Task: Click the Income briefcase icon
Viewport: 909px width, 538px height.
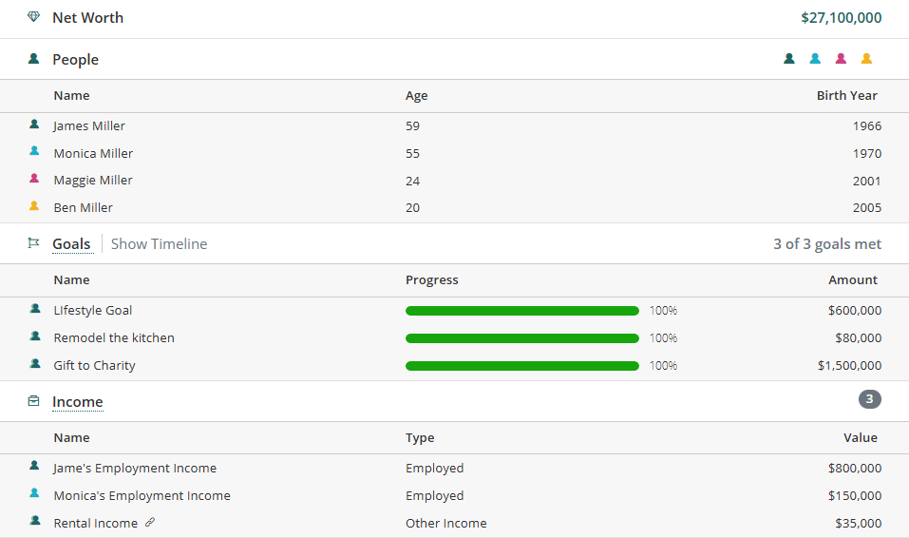Action: [x=34, y=401]
